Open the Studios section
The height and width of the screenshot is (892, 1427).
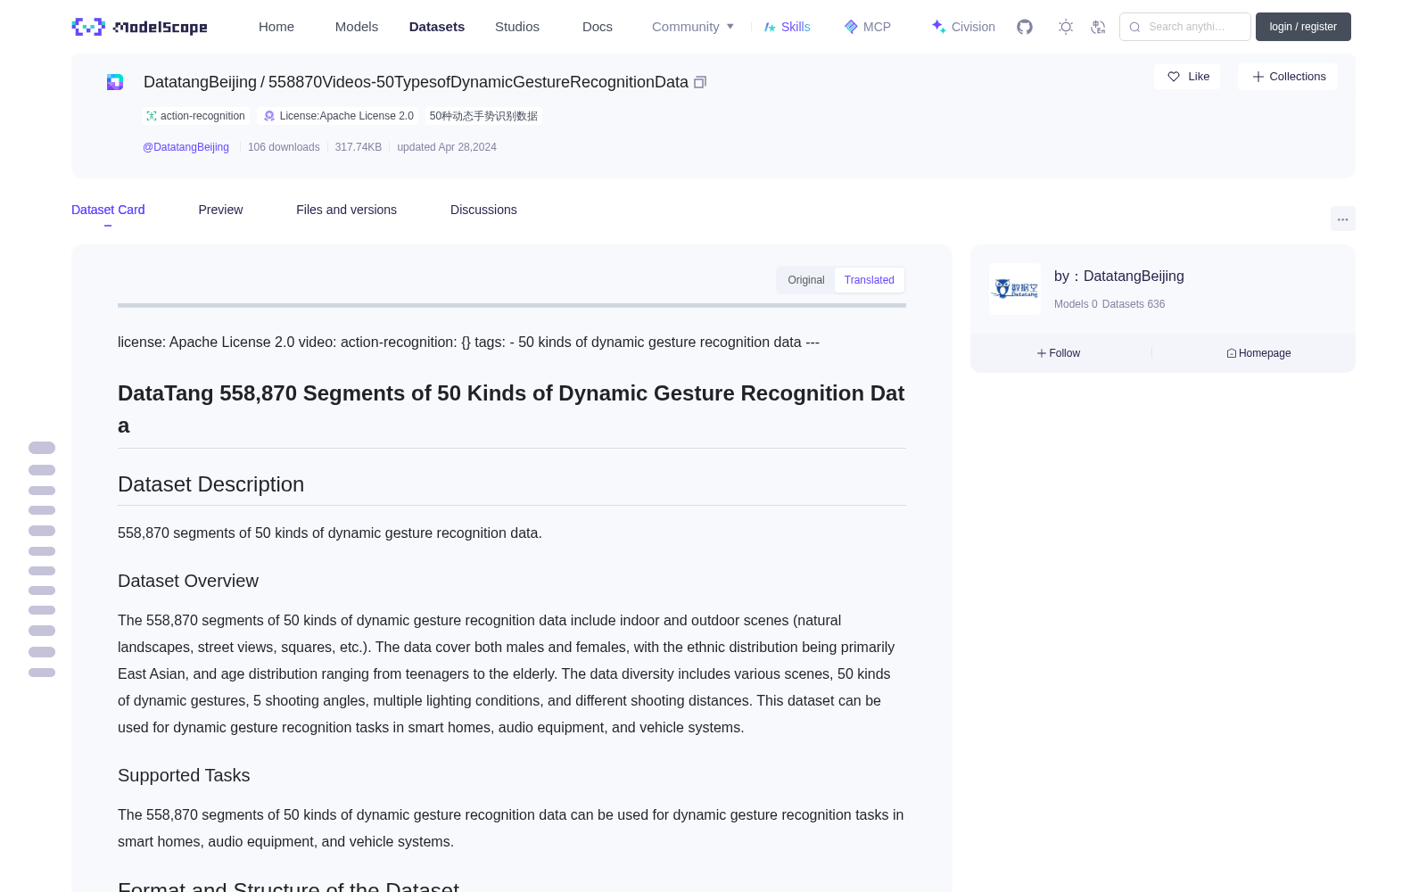click(517, 27)
